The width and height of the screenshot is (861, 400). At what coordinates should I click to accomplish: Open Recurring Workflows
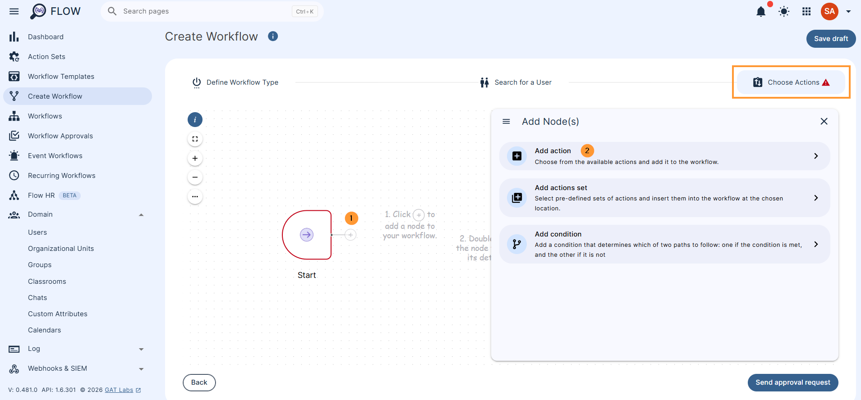point(78,176)
